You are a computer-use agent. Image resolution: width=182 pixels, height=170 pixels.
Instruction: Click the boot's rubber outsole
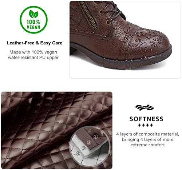pos(121,59)
